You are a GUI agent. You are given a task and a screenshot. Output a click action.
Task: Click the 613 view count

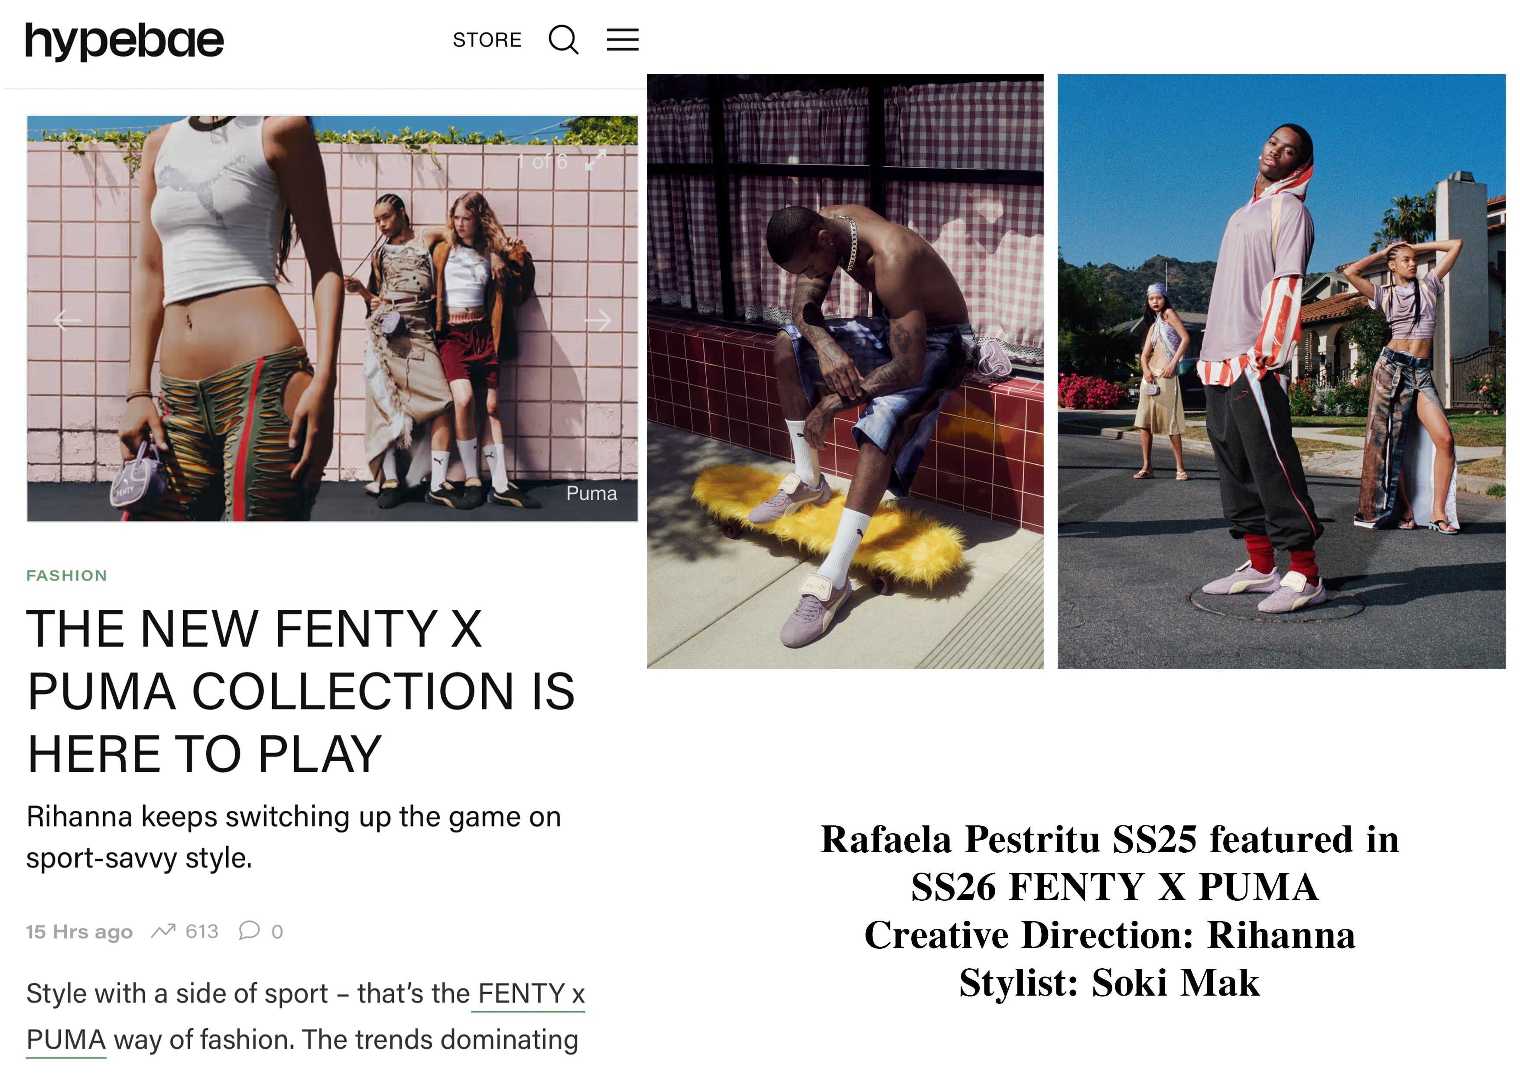coord(202,931)
